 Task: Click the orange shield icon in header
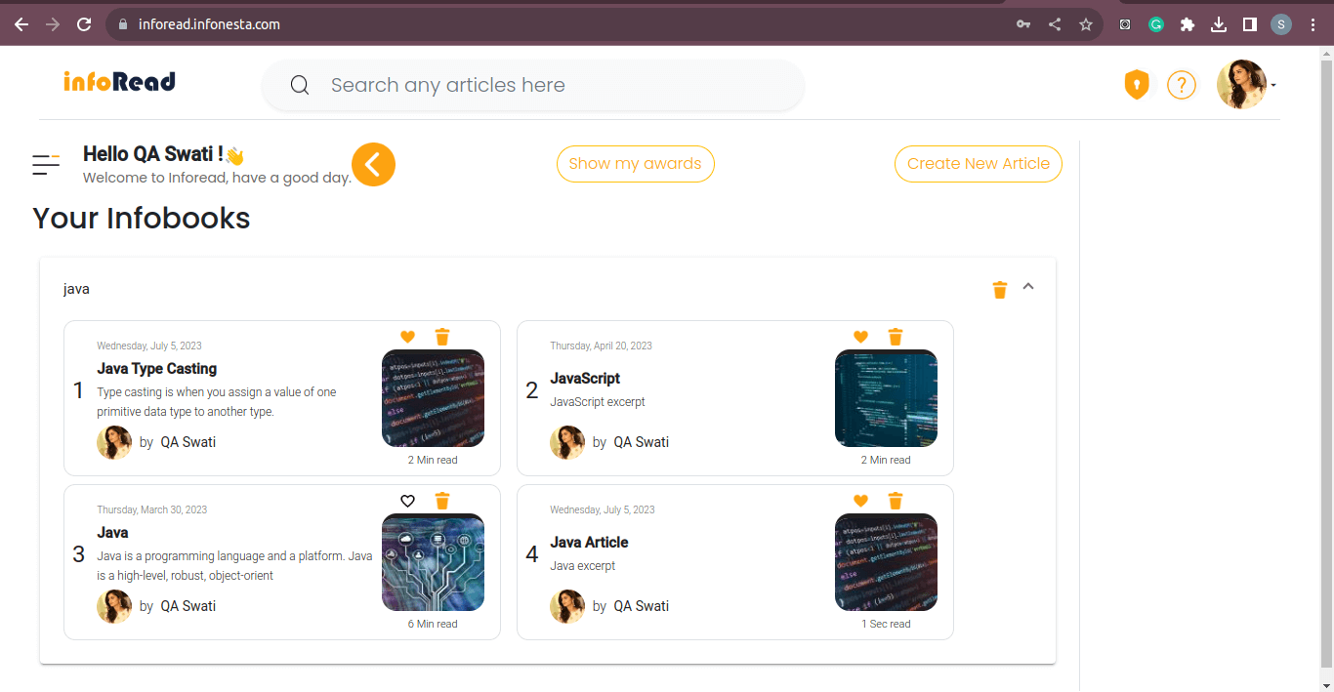point(1137,85)
